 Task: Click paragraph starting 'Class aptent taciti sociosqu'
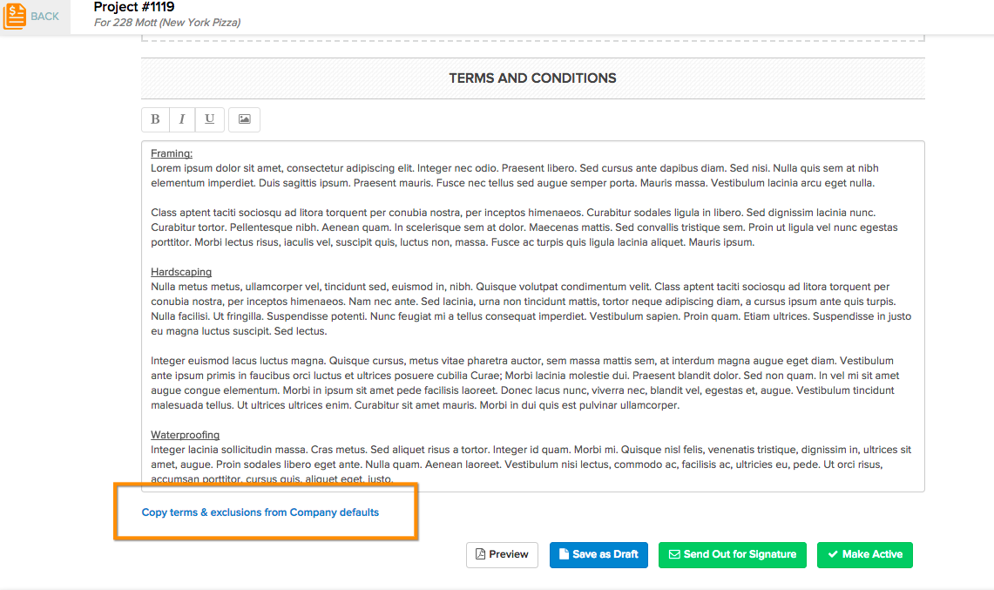point(524,227)
